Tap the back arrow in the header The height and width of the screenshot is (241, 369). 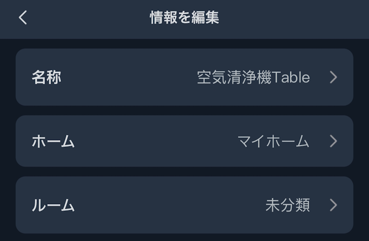[23, 18]
